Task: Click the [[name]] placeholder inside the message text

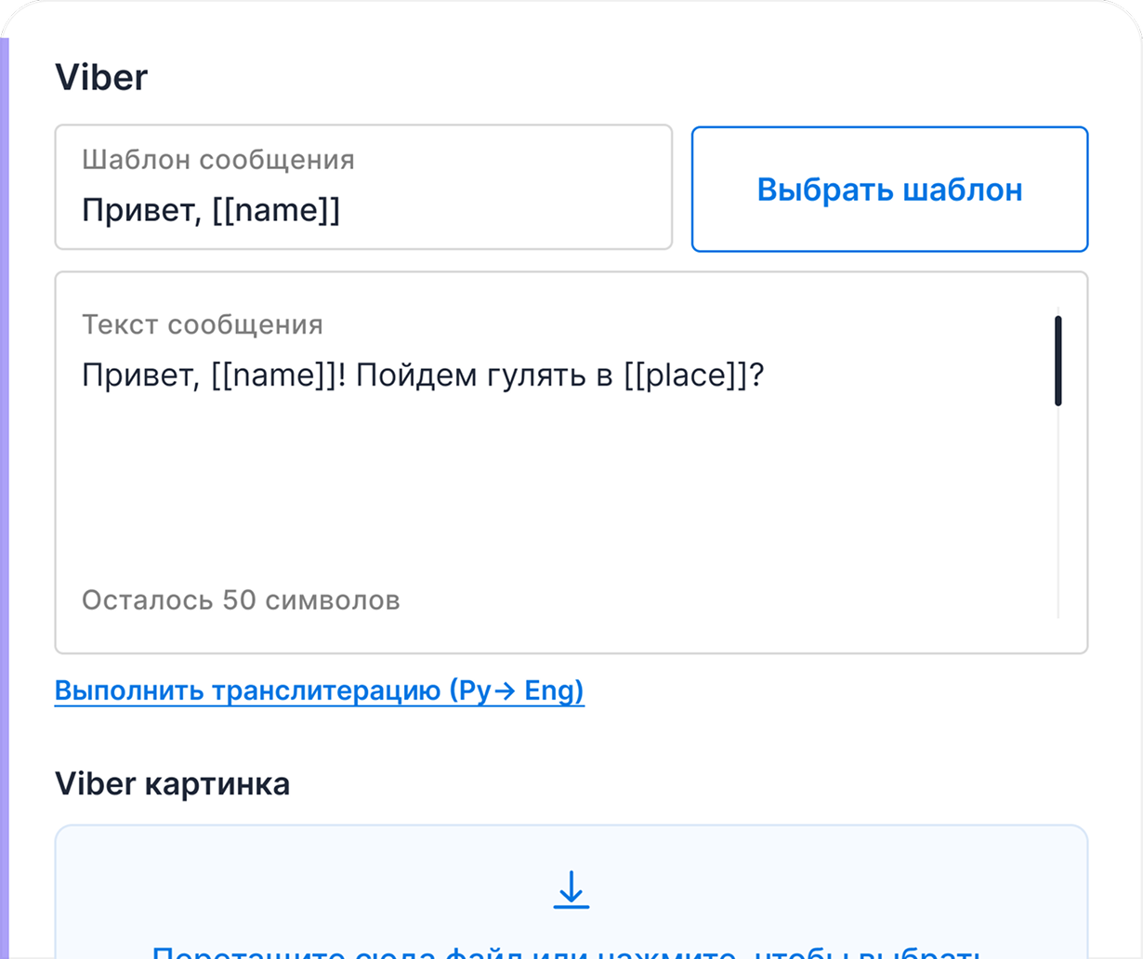Action: pos(269,375)
